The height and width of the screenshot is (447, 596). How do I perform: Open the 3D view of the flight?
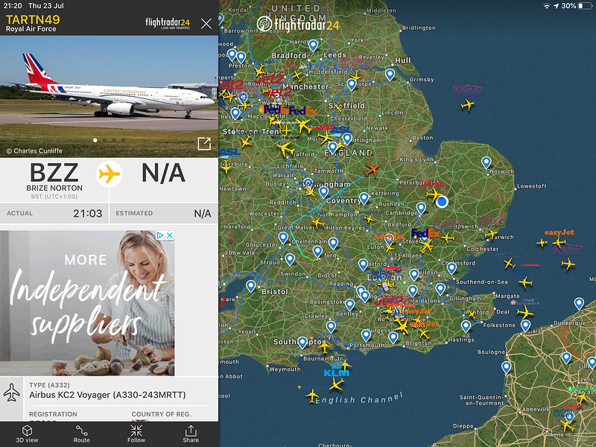[x=27, y=434]
